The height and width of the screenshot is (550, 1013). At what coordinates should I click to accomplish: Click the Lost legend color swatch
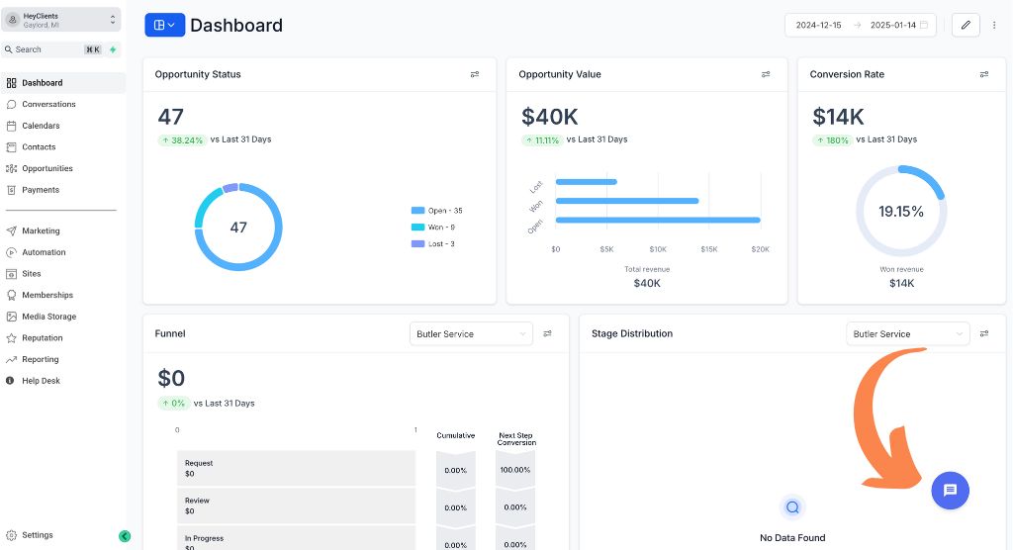coord(417,243)
